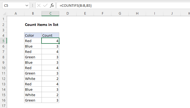Select column B header

[33, 13]
